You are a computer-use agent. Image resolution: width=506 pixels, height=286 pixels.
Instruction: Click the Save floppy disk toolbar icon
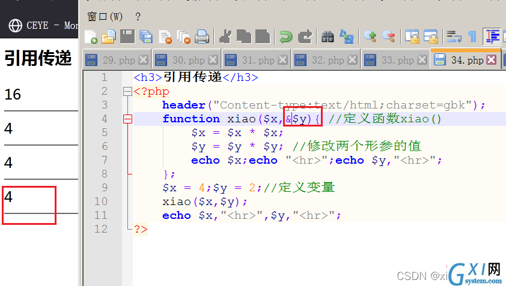(127, 37)
